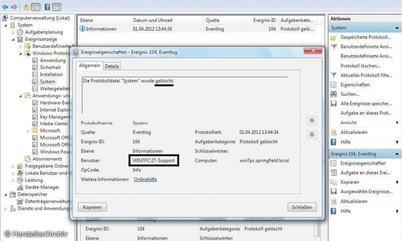The width and height of the screenshot is (402, 241).
Task: Collapse Datenspeicher node arrow
Action: coord(6,194)
